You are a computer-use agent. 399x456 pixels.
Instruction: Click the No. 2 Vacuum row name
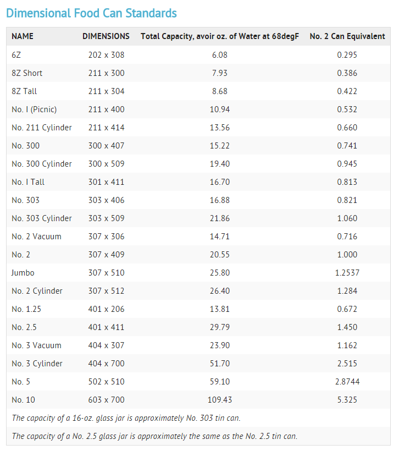(36, 237)
